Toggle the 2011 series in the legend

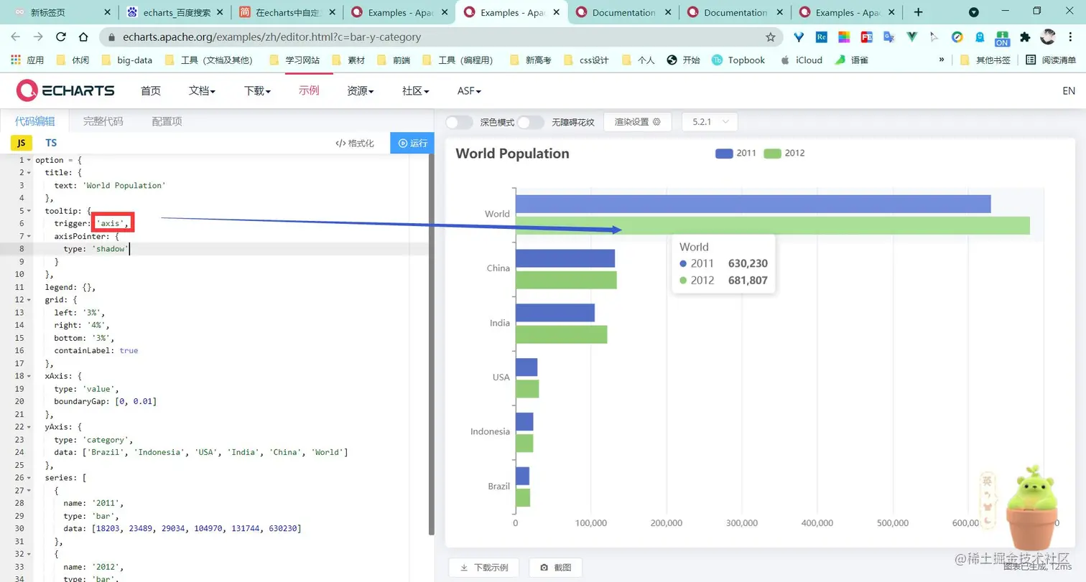[735, 153]
